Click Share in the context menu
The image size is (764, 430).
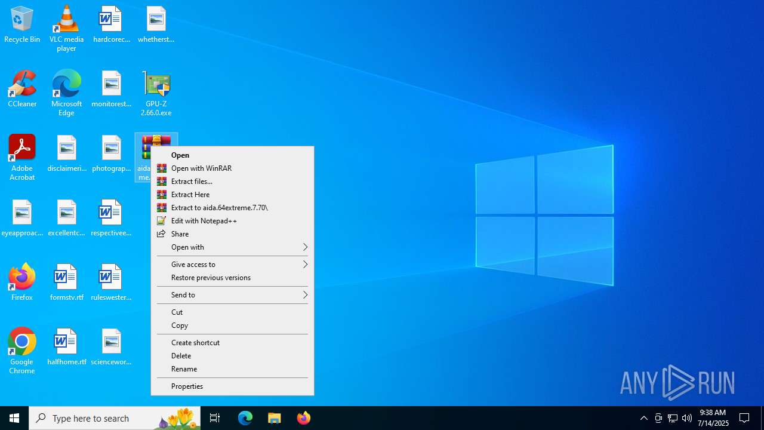coord(232,234)
